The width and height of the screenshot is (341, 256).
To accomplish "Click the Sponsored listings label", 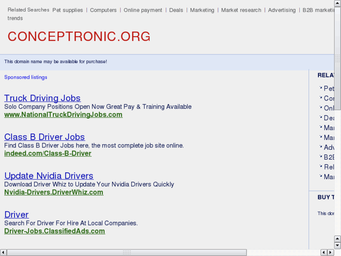I will click(26, 78).
